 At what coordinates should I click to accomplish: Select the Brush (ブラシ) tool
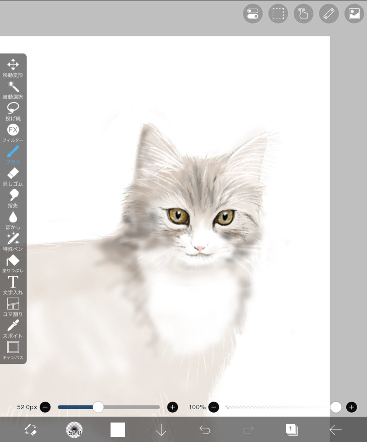(x=13, y=155)
